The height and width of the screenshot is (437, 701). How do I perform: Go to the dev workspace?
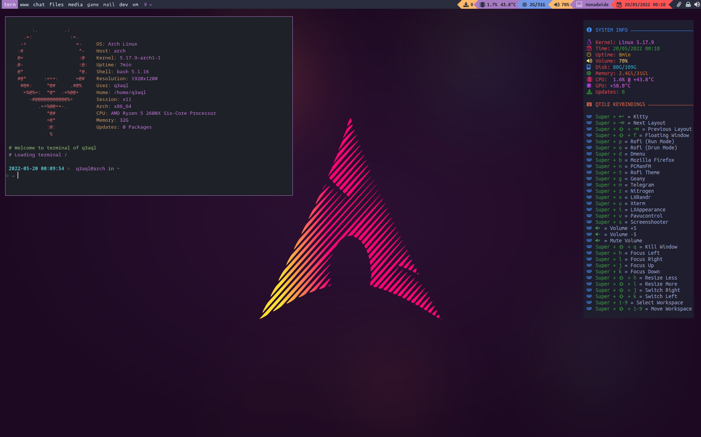pyautogui.click(x=123, y=4)
